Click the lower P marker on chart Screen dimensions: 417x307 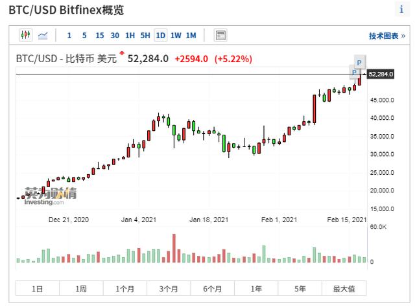click(354, 73)
